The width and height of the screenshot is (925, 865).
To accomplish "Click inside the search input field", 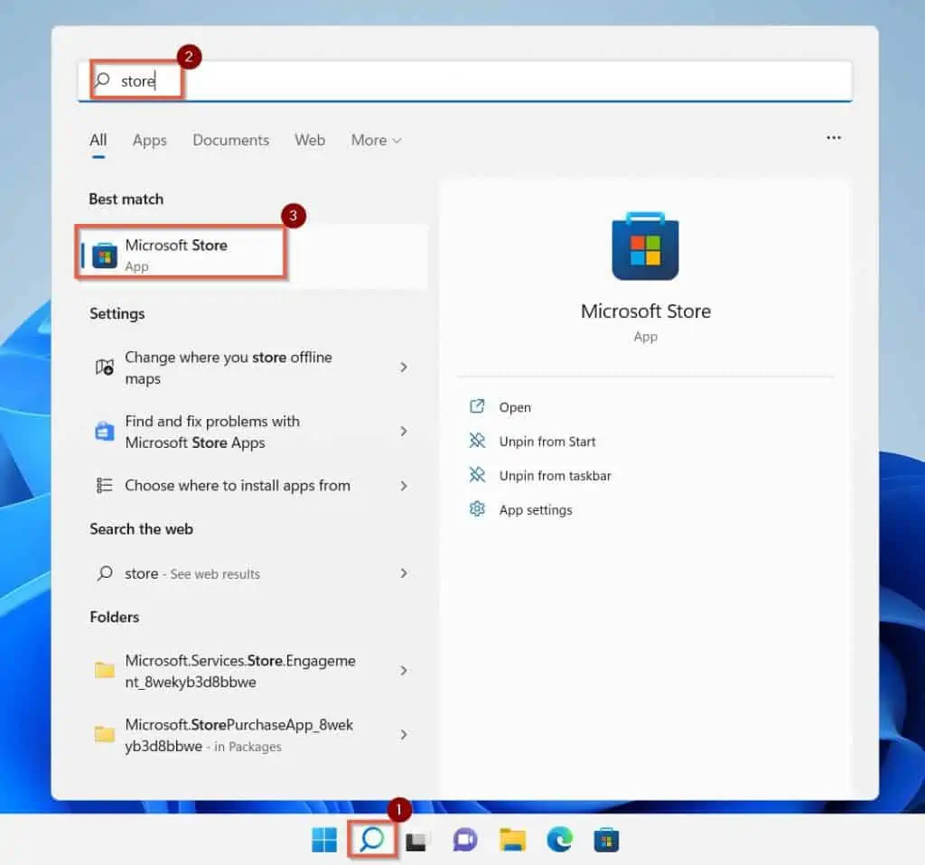I will pyautogui.click(x=271, y=80).
